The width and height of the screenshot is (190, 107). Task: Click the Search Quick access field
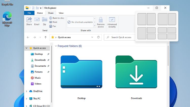122,37
